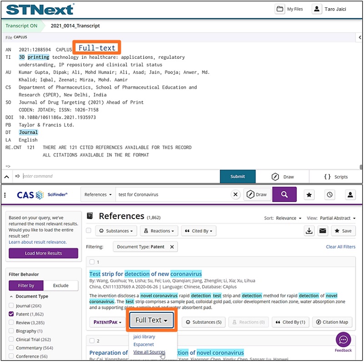Open Learn about result relevance link
This screenshot has height=362, width=364.
tap(38, 242)
